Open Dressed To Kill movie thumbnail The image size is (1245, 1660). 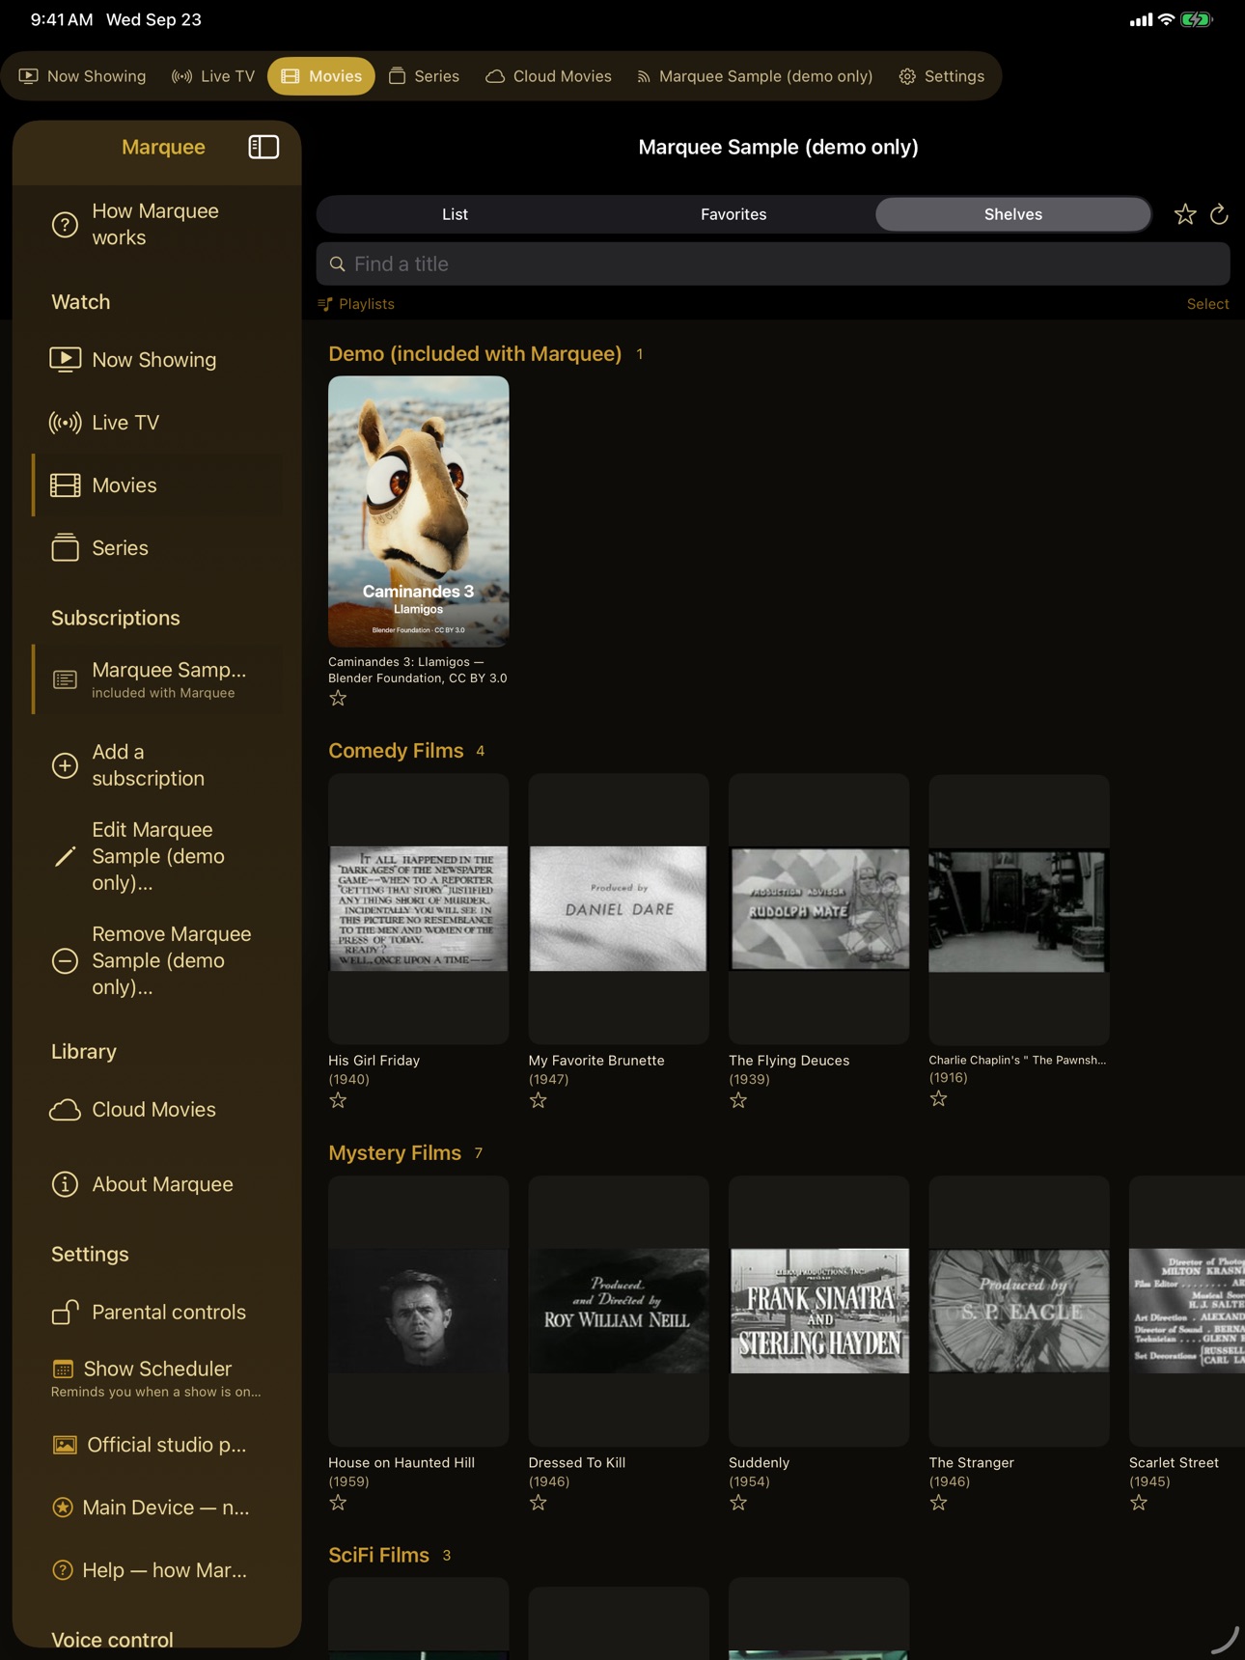tap(619, 1311)
